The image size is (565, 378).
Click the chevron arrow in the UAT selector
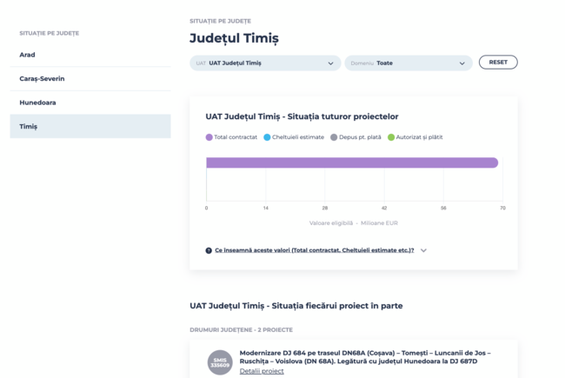(330, 63)
